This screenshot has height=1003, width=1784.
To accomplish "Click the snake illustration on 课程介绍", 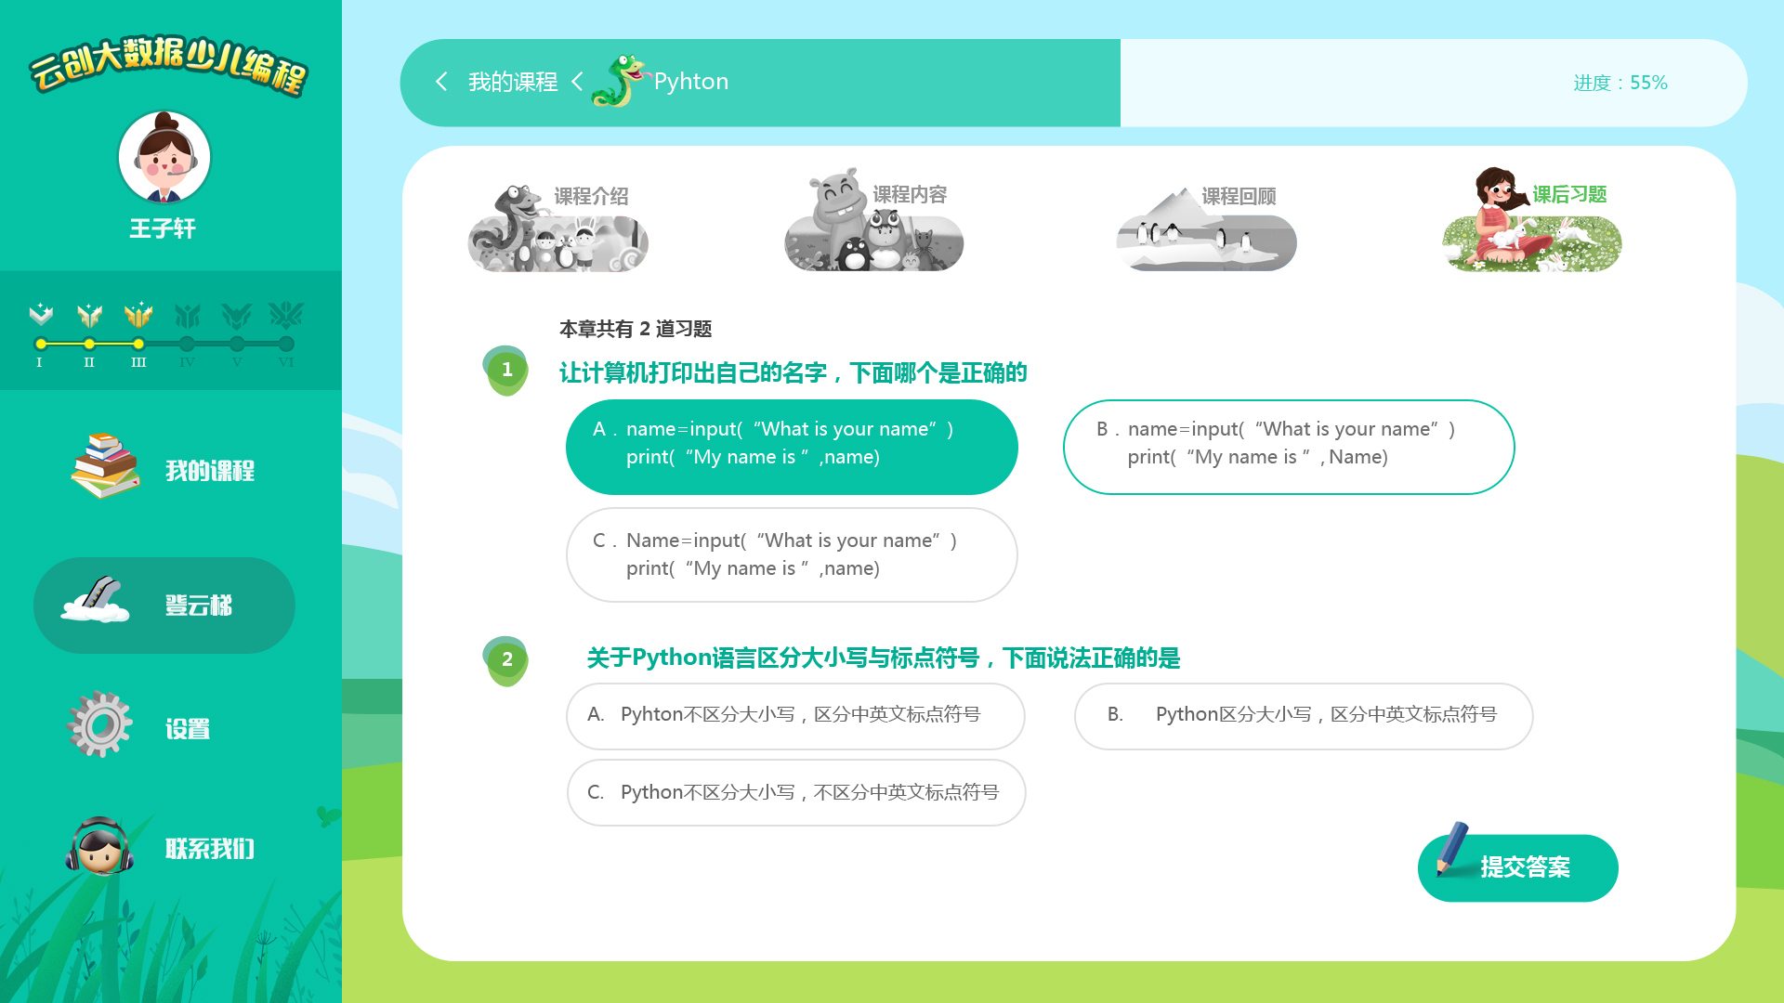I will click(558, 228).
